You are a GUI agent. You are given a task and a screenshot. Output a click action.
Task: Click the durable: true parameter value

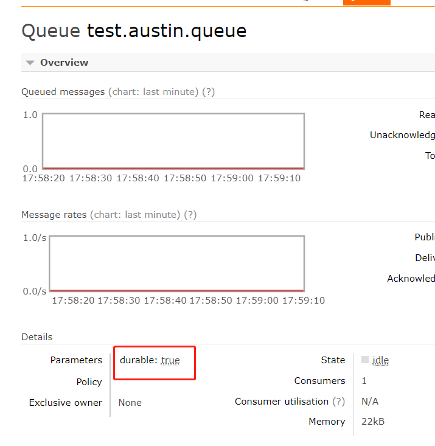(x=170, y=360)
